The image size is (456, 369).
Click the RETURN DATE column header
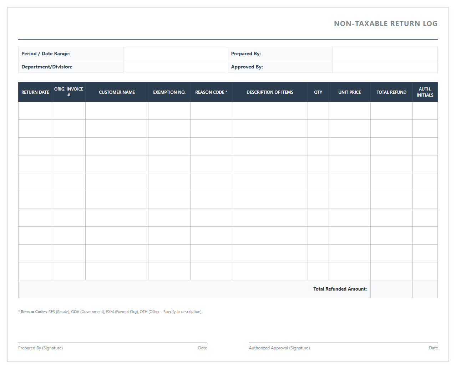pos(35,92)
